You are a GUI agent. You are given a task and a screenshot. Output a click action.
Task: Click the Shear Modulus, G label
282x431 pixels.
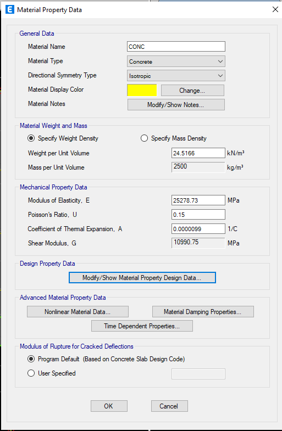point(52,243)
